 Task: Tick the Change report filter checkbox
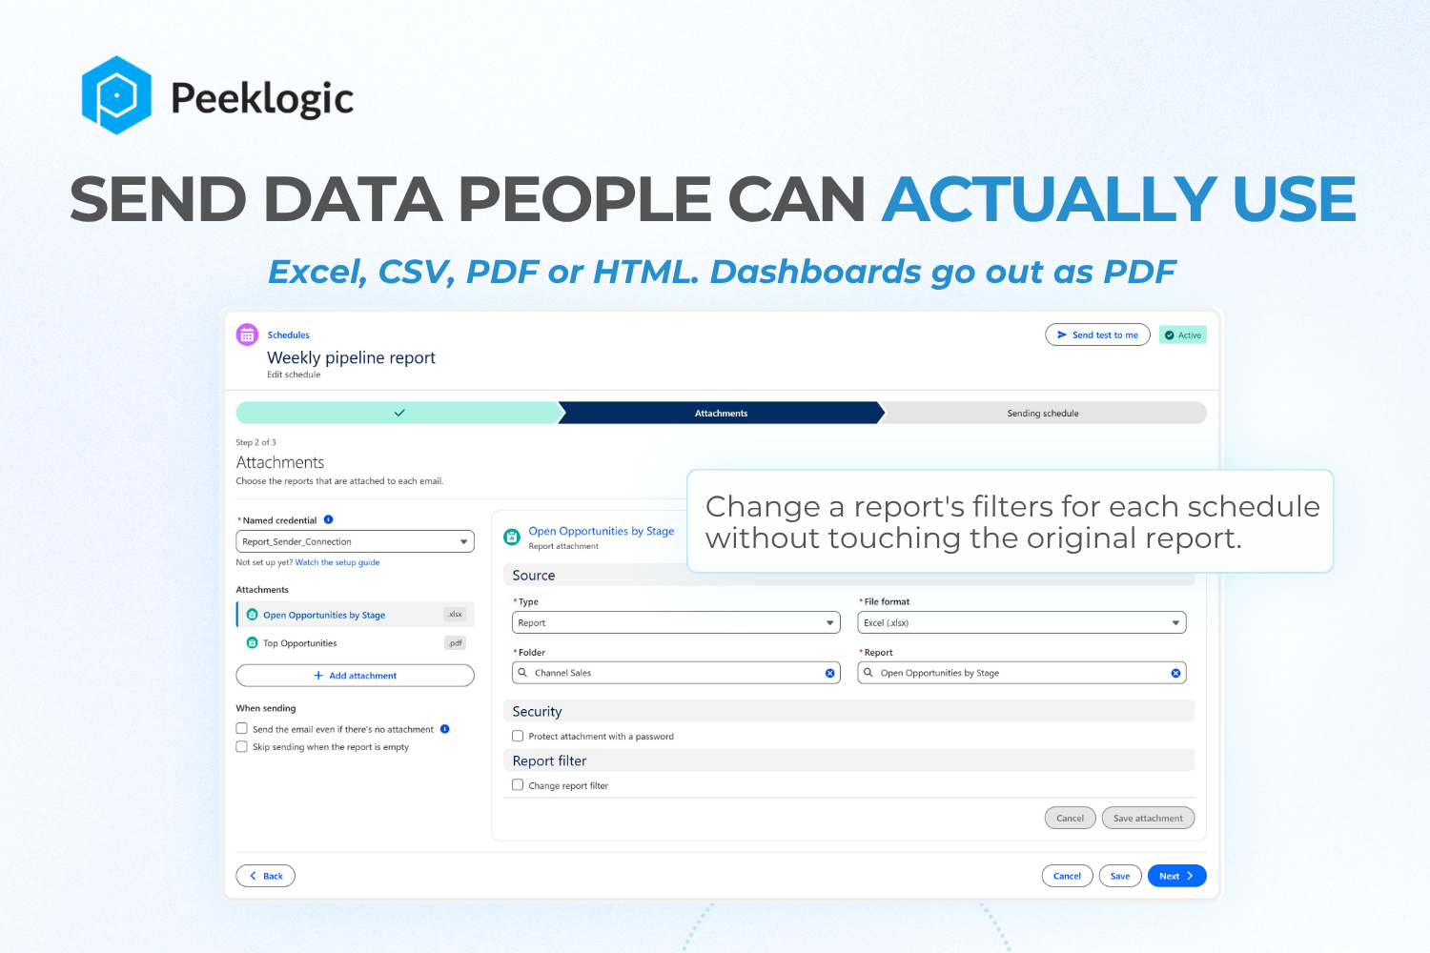pos(518,785)
